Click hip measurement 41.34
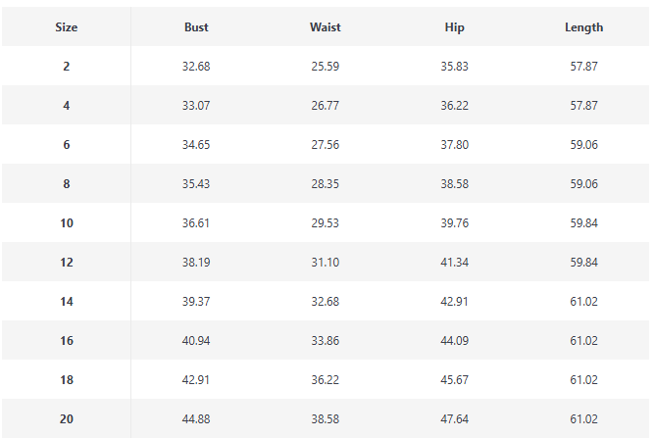 [x=455, y=263]
